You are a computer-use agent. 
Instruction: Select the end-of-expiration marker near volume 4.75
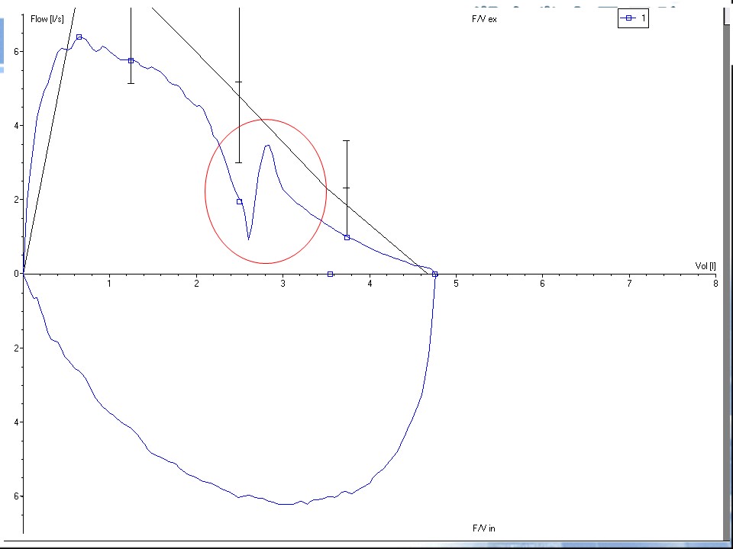click(434, 274)
